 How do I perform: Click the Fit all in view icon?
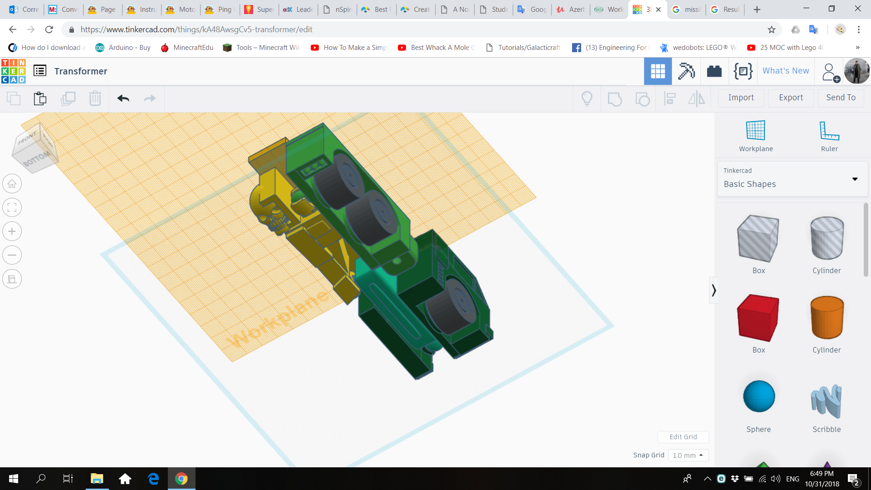(x=12, y=208)
